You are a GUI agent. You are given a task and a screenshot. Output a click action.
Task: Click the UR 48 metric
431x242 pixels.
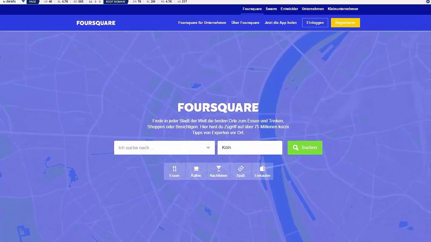[x=48, y=2]
